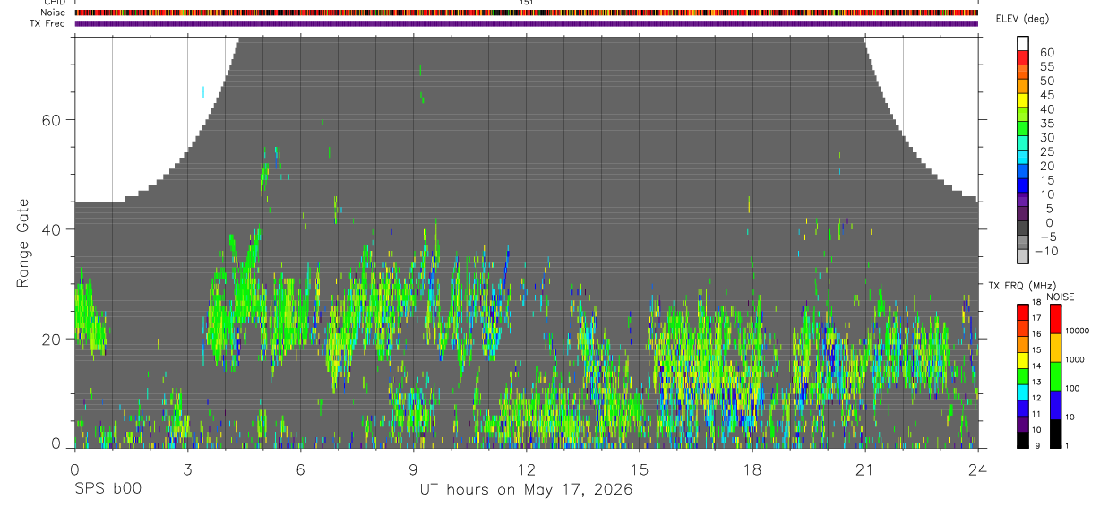
Task: Click the 'Range Gate' y-axis label
Action: point(24,243)
